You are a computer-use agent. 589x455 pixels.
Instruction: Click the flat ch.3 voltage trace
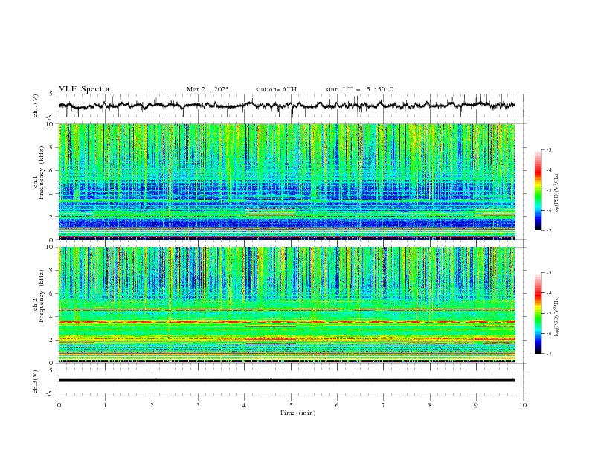tap(286, 381)
